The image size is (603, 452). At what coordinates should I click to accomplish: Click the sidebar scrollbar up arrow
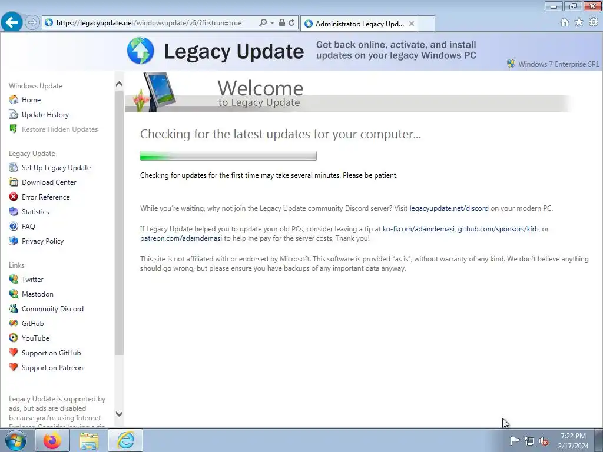pos(119,84)
